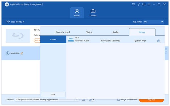This screenshot has width=170, height=106.
Task: Toggle Merge into one file checkbox
Action: pos(118,99)
